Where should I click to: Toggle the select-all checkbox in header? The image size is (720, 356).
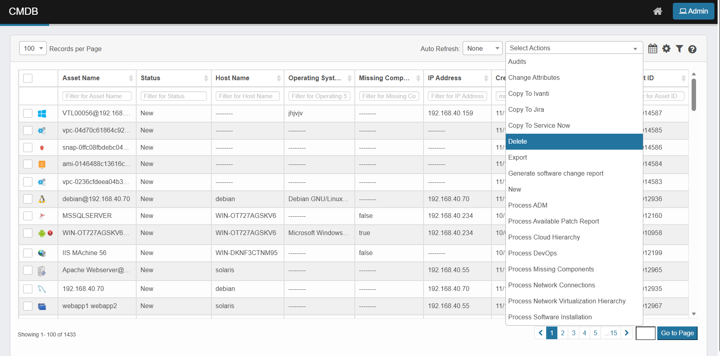coord(28,78)
